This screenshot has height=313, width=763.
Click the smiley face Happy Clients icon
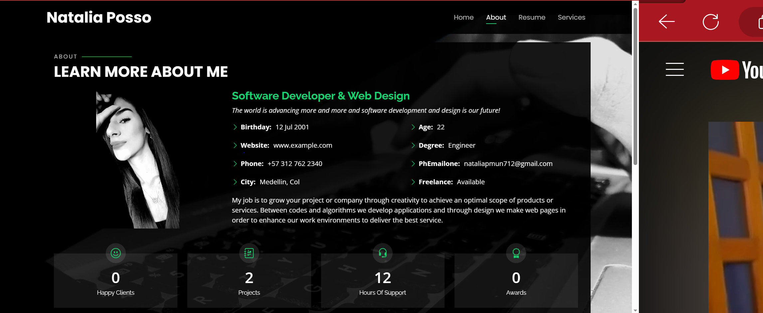[x=115, y=253]
